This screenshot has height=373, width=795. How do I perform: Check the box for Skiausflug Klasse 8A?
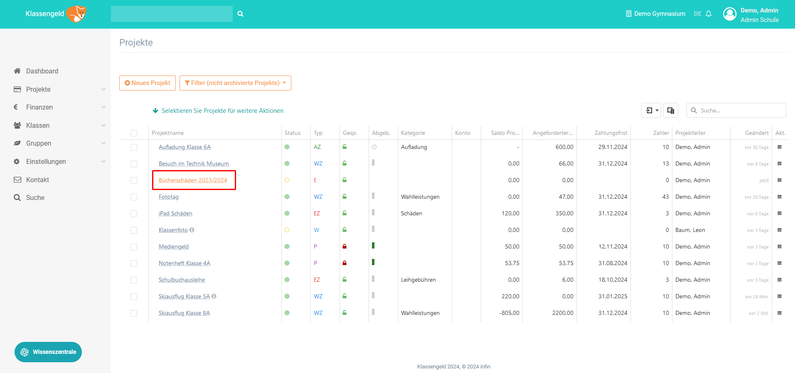tap(134, 313)
